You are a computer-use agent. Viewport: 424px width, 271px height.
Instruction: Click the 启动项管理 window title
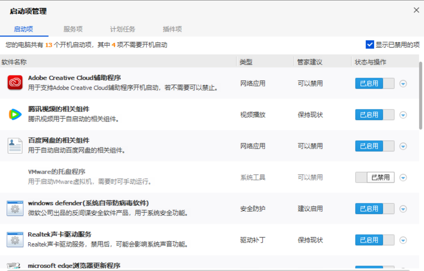(28, 11)
